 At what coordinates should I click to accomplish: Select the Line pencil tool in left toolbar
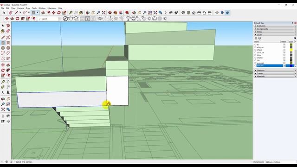click(x=3, y=37)
